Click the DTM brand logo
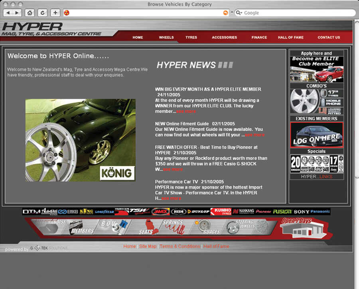Image resolution: width=359 pixels, height=289 pixels. (x=32, y=212)
